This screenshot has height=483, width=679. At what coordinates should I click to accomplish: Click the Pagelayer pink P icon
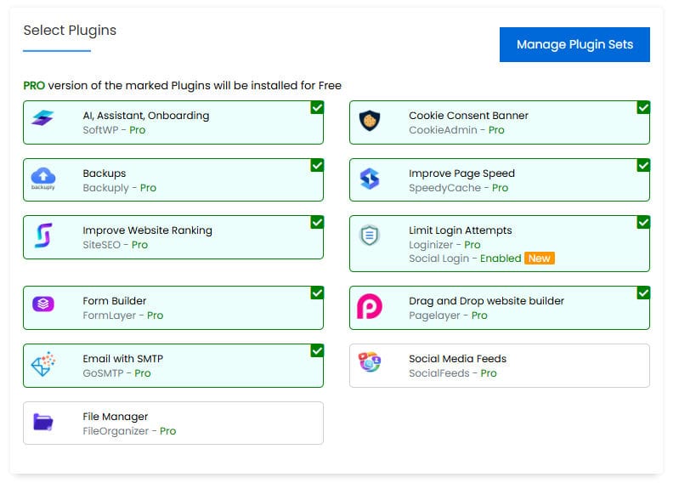point(370,306)
